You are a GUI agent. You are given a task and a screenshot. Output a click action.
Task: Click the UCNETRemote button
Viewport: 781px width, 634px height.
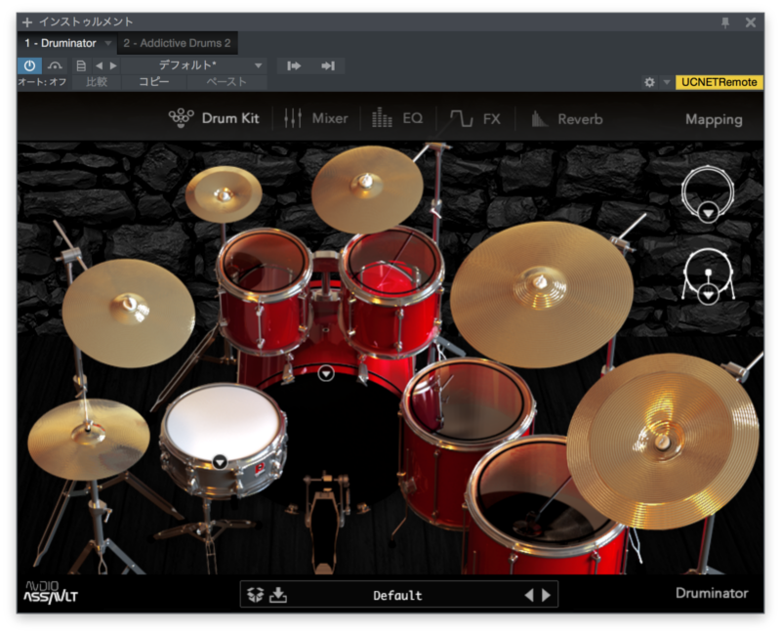tap(719, 82)
